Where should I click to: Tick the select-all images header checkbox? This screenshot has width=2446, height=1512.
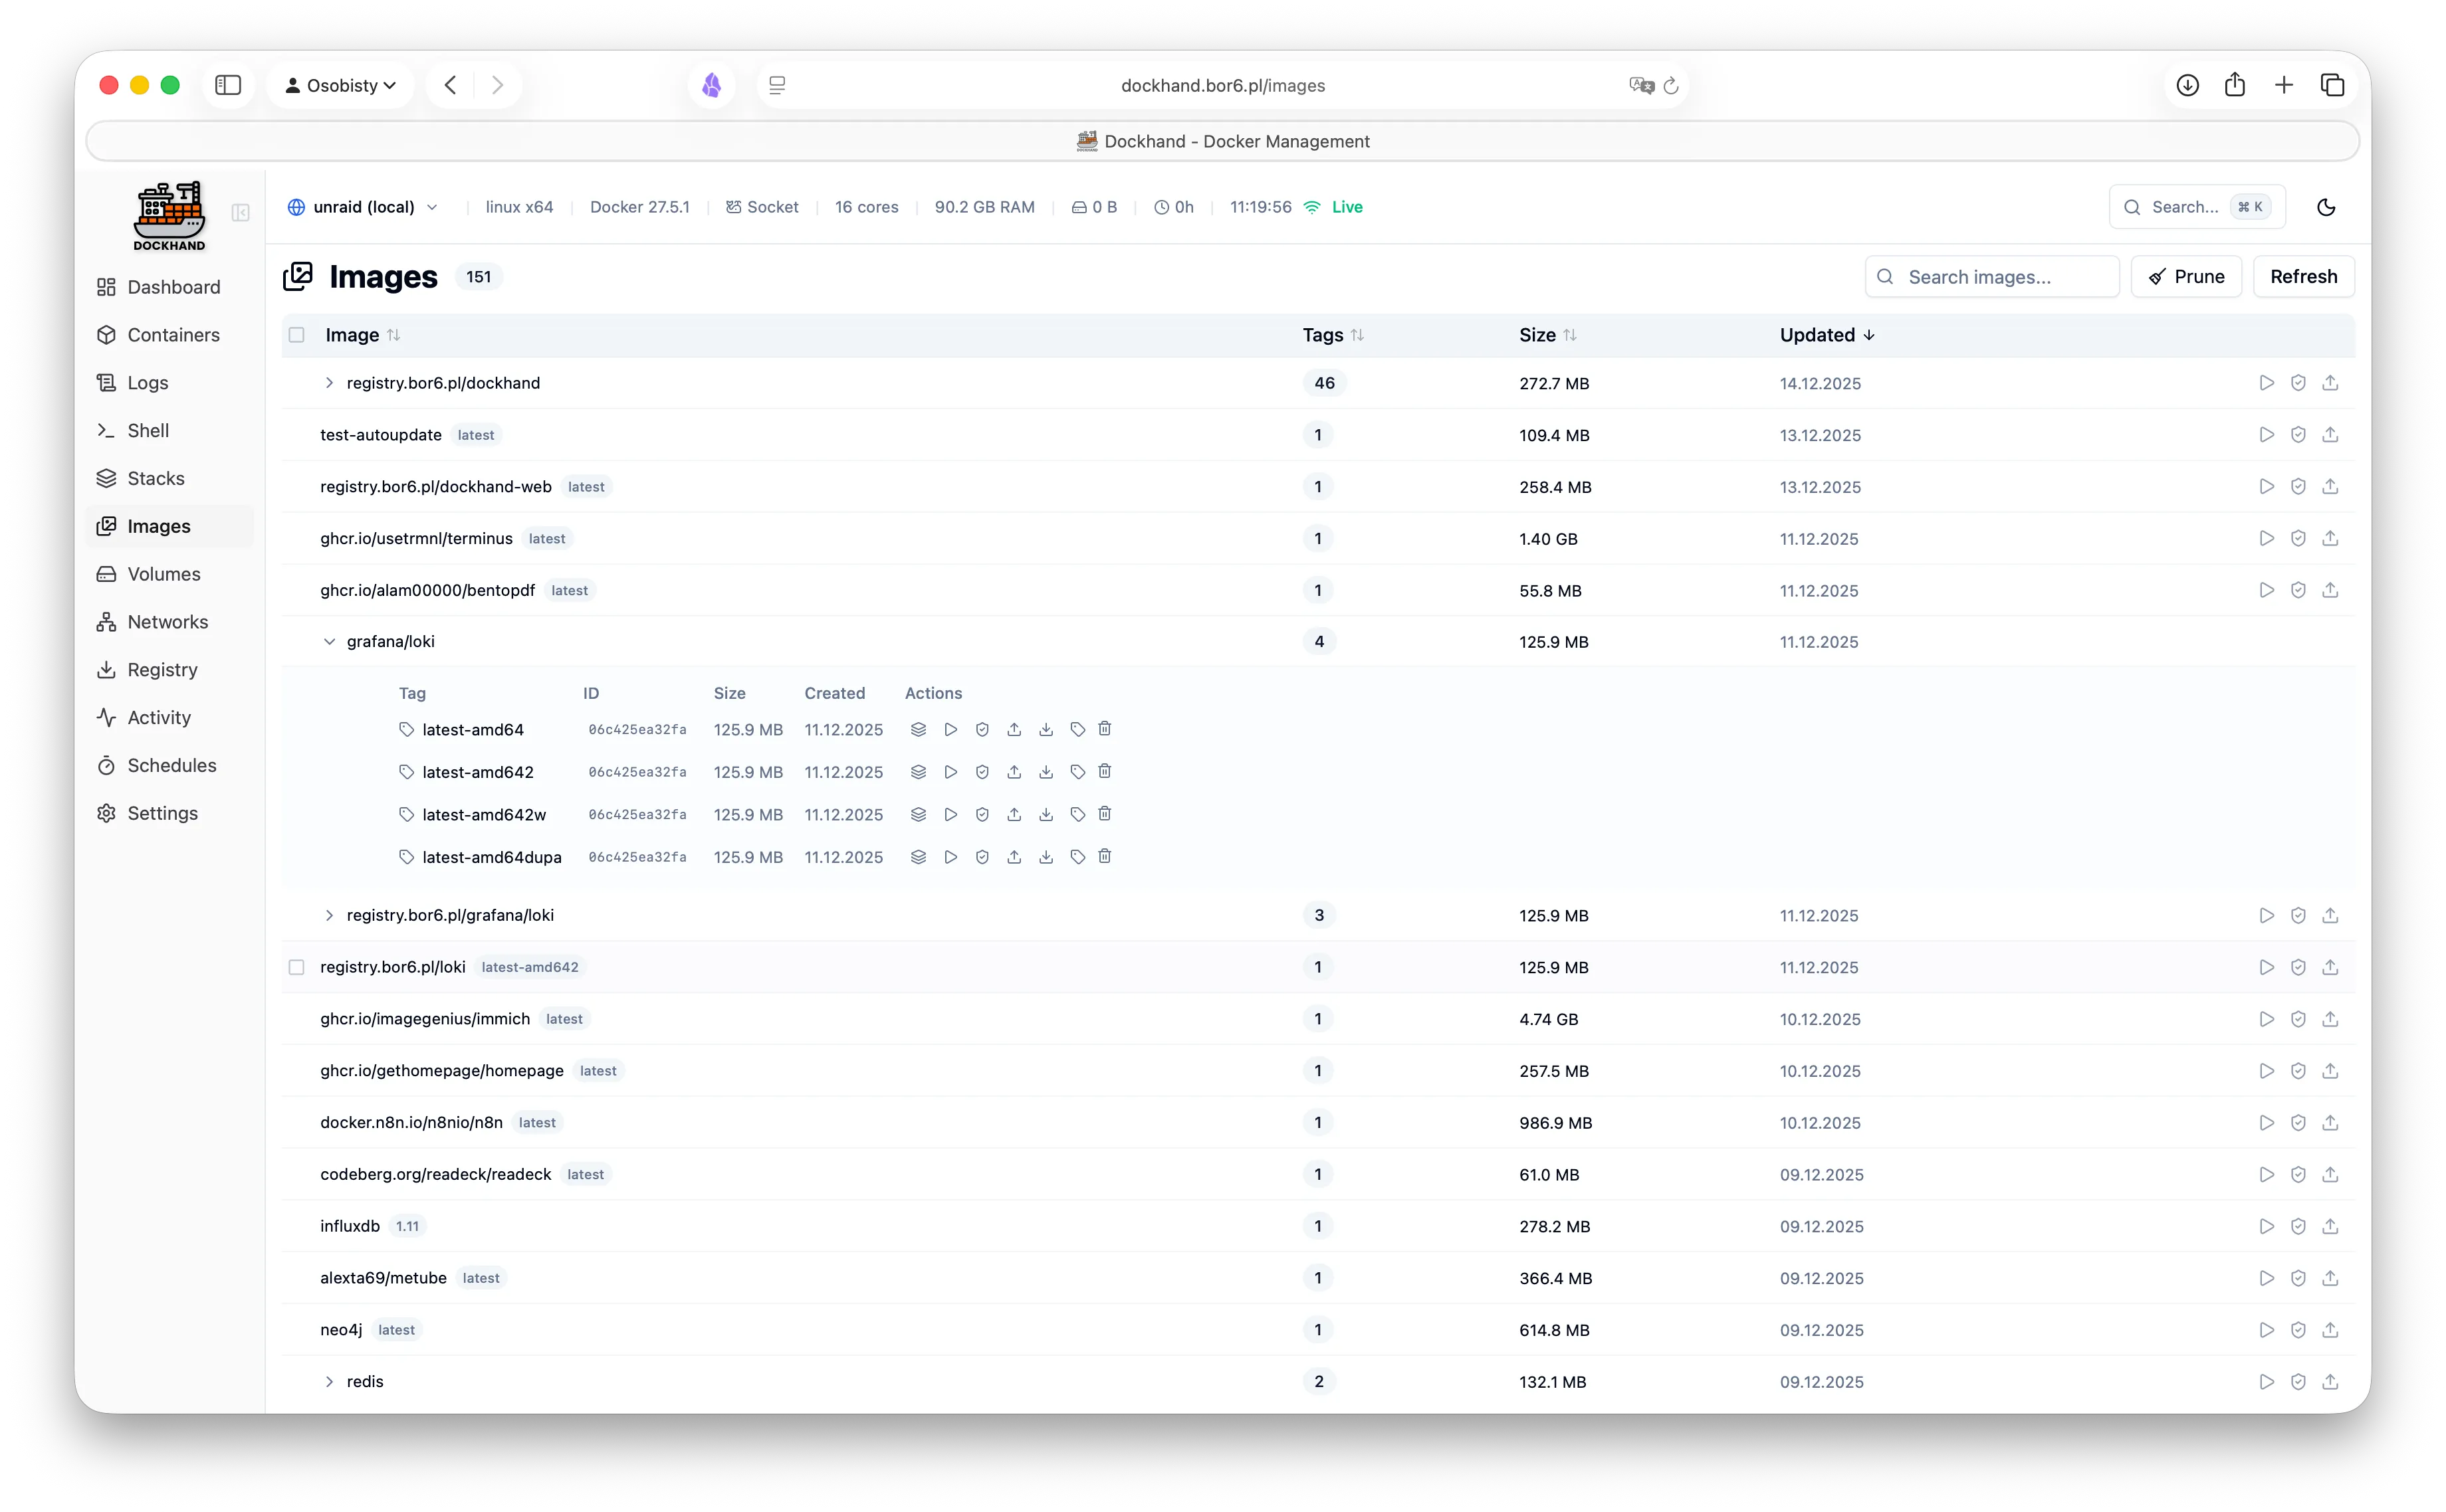click(297, 335)
